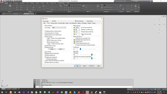Click drawing icon beside Arc and circle smoothness
This screenshot has height=94, width=167.
click(x=74, y=28)
